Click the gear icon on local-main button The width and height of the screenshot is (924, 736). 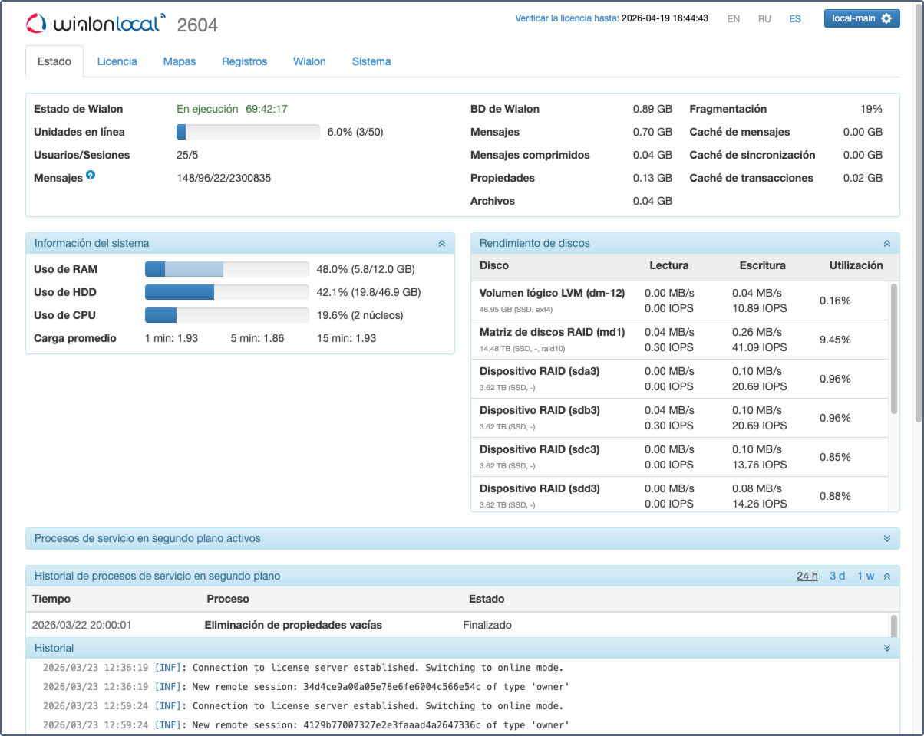[886, 18]
